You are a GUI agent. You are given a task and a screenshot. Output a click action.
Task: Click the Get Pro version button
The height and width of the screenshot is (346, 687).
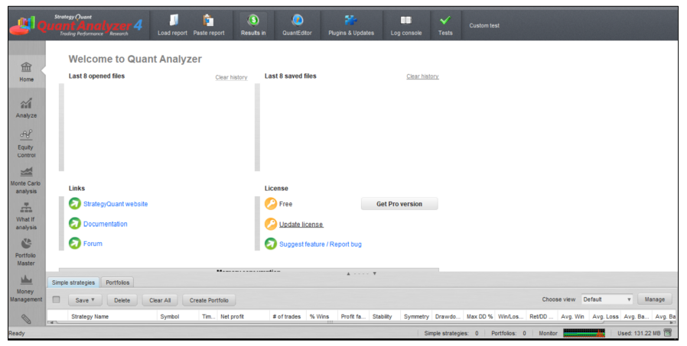pos(399,204)
